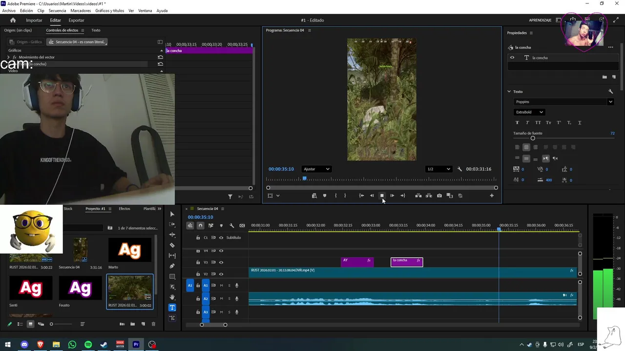Viewport: 625px width, 351px height.
Task: Click the APRENDIZAJE workspace button
Action: click(x=540, y=20)
